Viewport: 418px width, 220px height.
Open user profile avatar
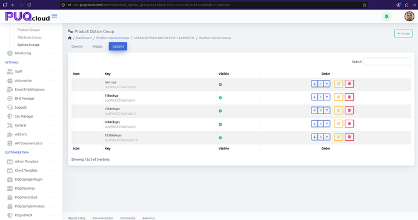pyautogui.click(x=409, y=16)
